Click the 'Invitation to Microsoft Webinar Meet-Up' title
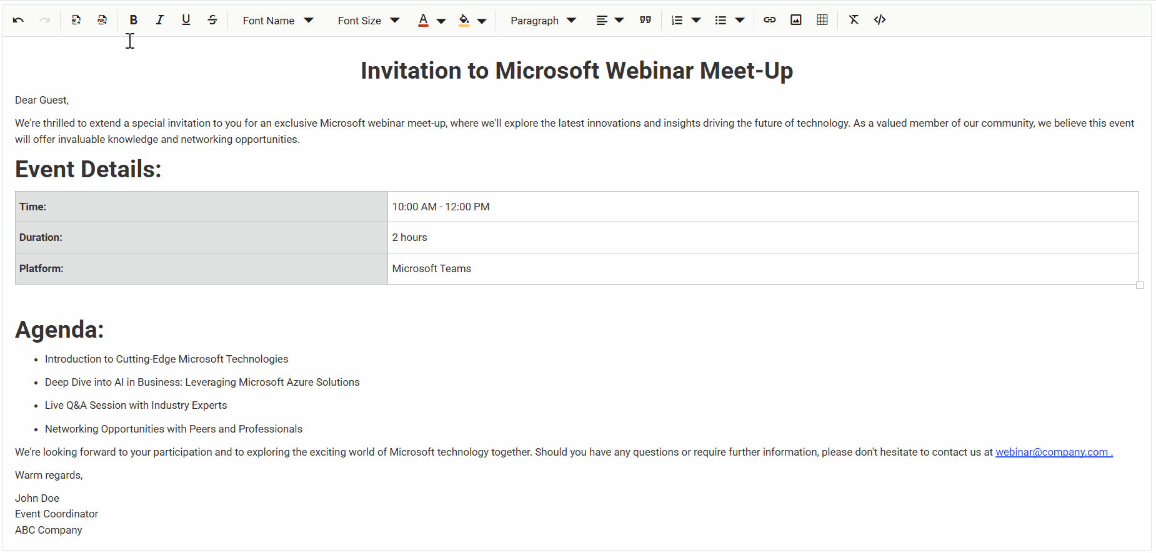This screenshot has width=1156, height=553. [577, 71]
